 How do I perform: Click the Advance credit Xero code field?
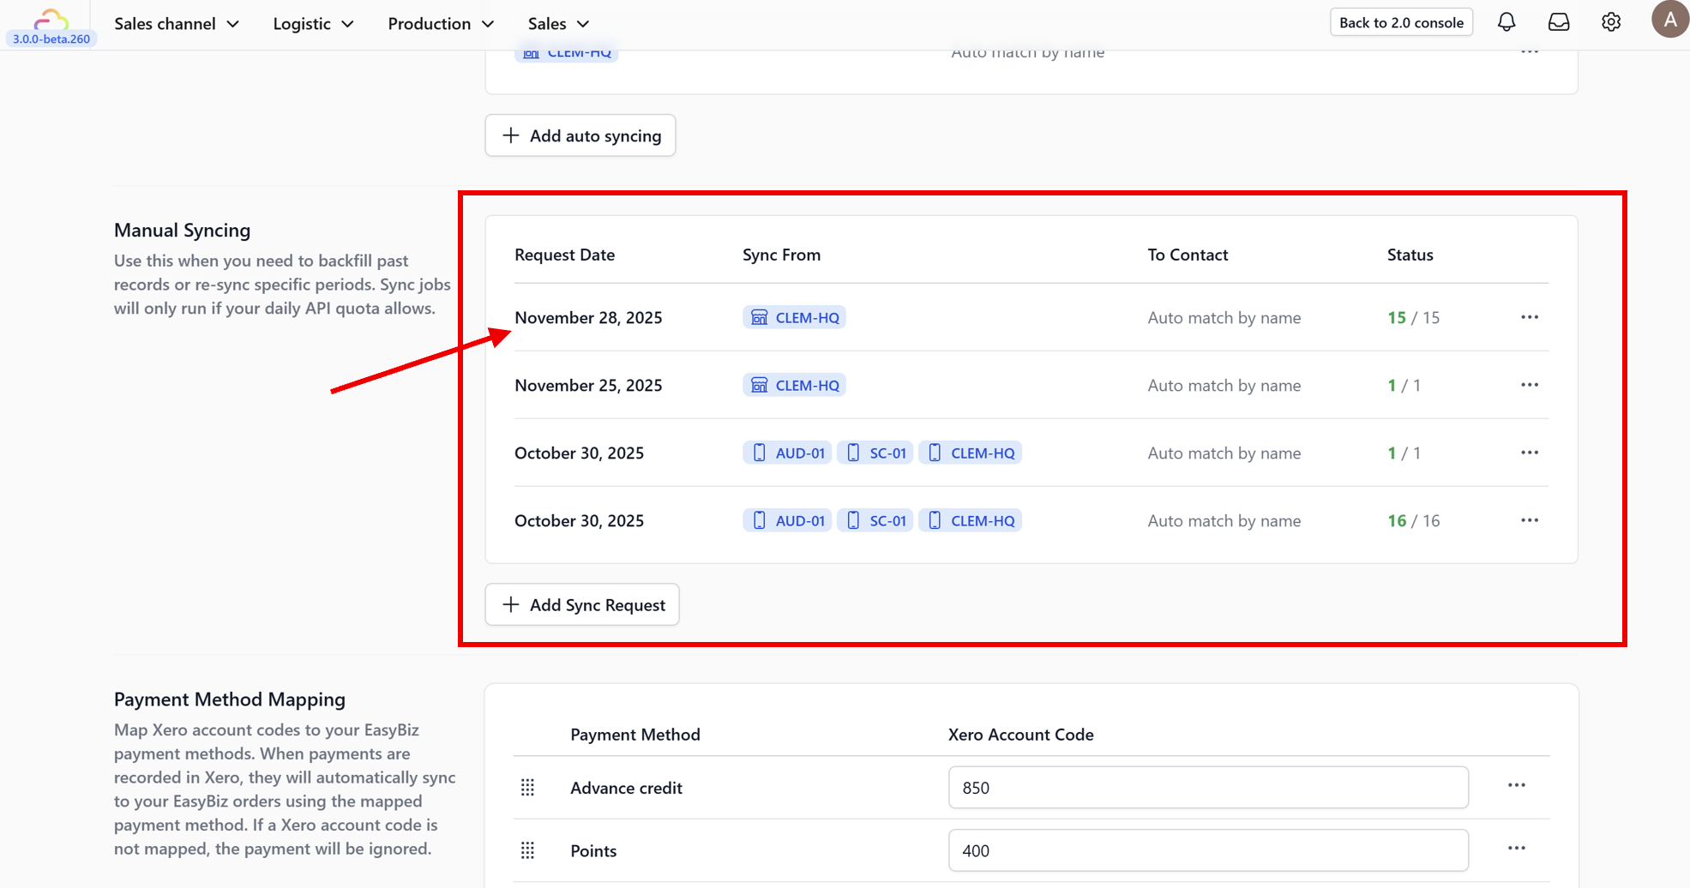pos(1208,788)
